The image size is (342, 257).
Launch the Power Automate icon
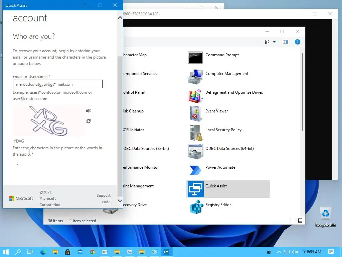(195, 170)
